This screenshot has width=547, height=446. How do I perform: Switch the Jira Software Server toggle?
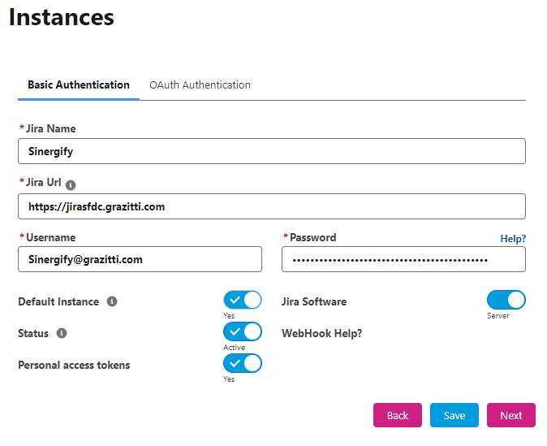506,300
